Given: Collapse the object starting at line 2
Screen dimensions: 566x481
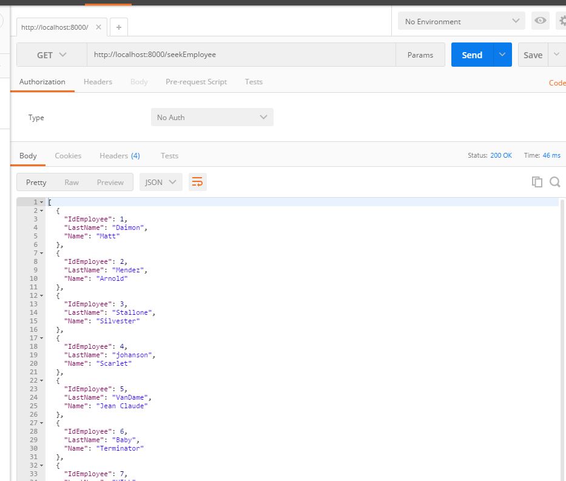Looking at the screenshot, I should pyautogui.click(x=41, y=210).
